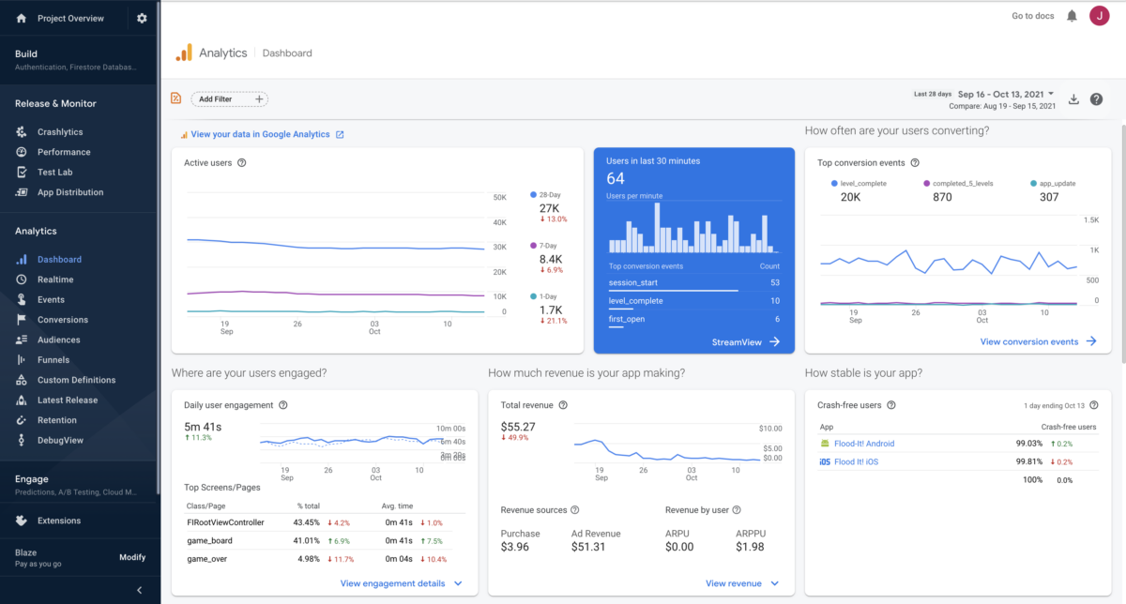This screenshot has height=604, width=1126.
Task: Select Test Lab in the sidebar
Action: [53, 172]
